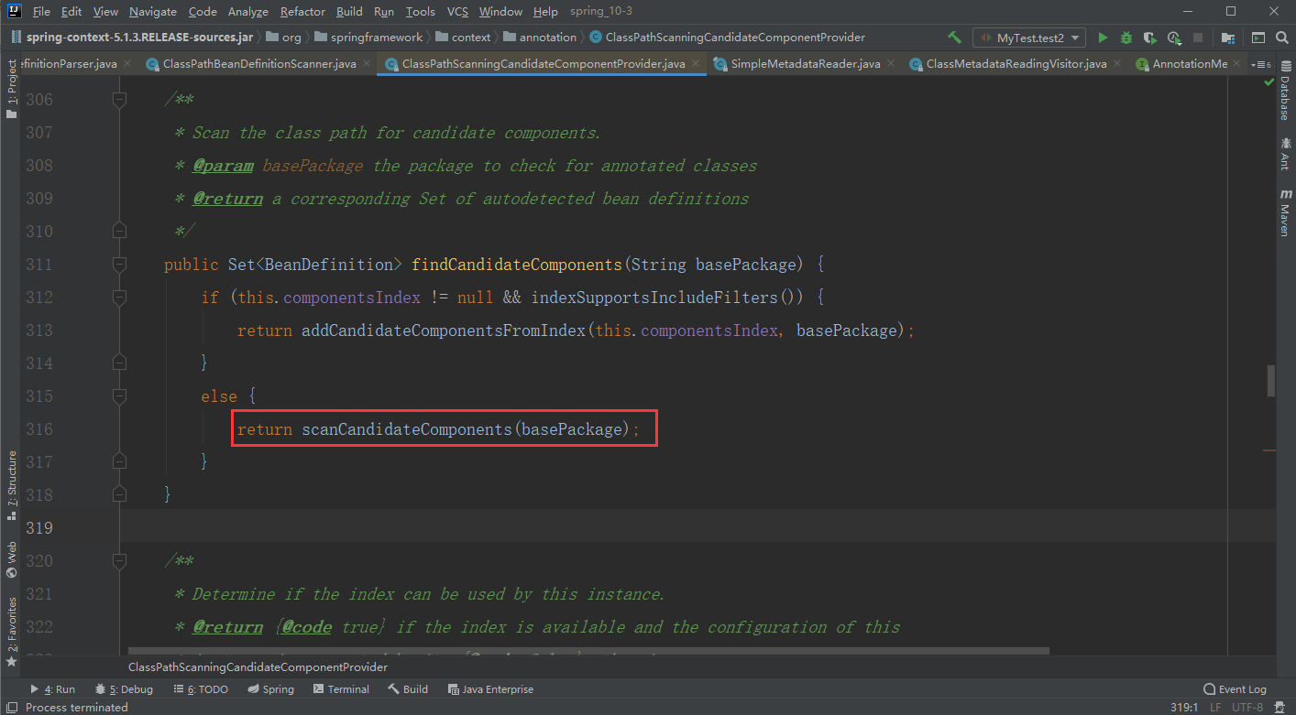The height and width of the screenshot is (715, 1296).
Task: Switch to ClassMetadataReadingVisitor.java tab
Action: coord(1016,64)
